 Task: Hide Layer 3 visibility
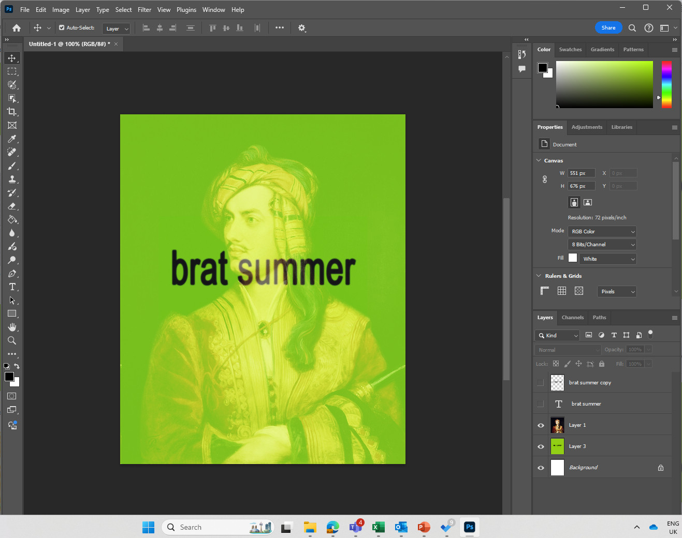541,446
